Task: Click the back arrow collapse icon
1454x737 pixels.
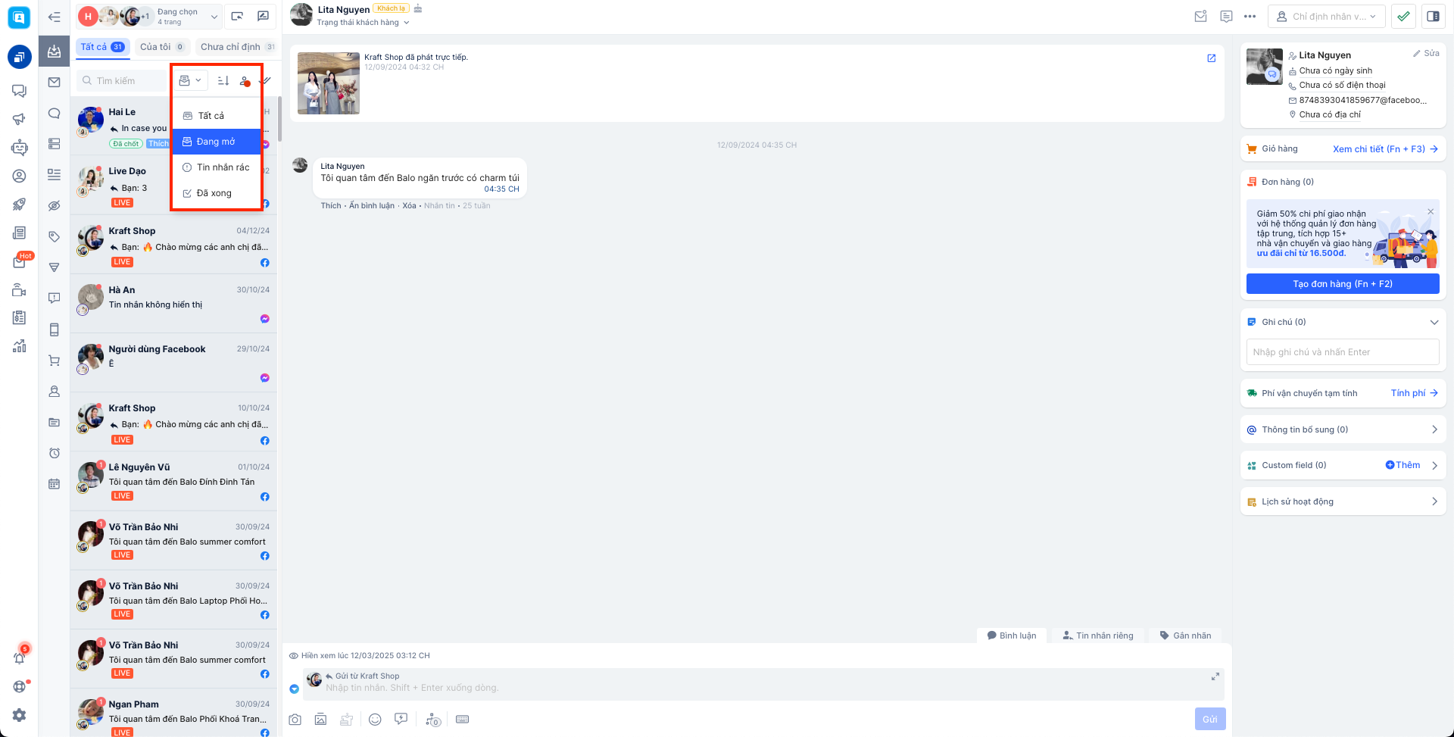Action: [54, 17]
